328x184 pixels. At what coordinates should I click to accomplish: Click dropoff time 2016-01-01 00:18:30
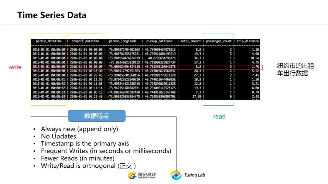86,71
